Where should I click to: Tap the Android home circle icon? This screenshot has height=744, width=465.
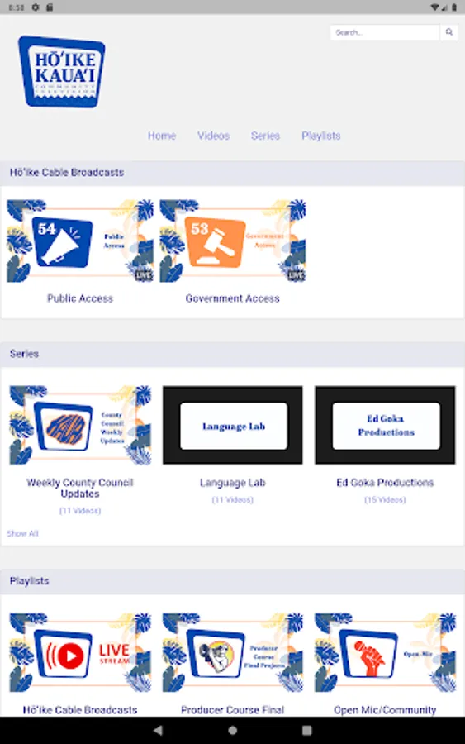pyautogui.click(x=232, y=730)
